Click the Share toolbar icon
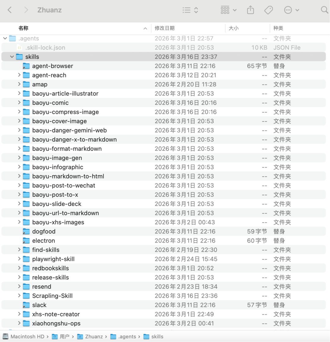This screenshot has width=330, height=342. pyautogui.click(x=251, y=10)
